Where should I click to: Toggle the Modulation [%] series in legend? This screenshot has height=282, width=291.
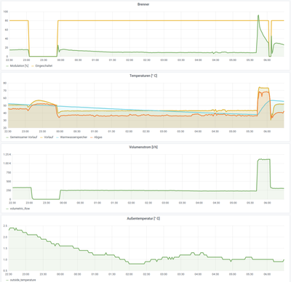(19, 65)
